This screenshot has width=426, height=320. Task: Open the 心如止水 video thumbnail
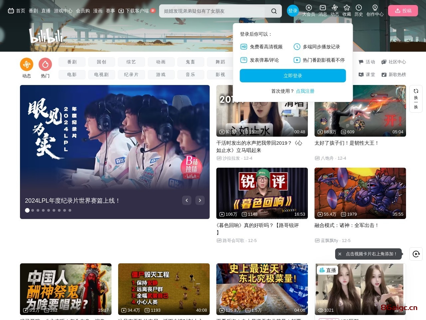point(262,111)
